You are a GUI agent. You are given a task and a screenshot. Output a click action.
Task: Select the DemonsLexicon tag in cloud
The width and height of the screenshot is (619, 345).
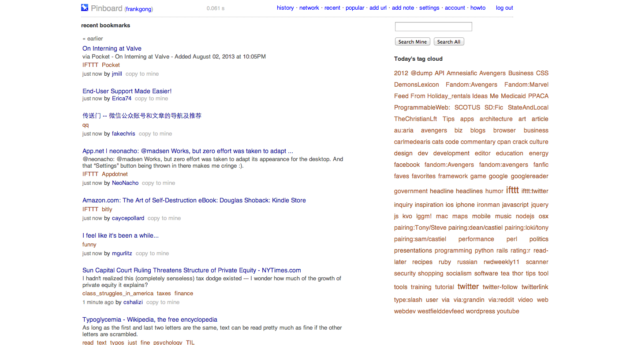417,85
